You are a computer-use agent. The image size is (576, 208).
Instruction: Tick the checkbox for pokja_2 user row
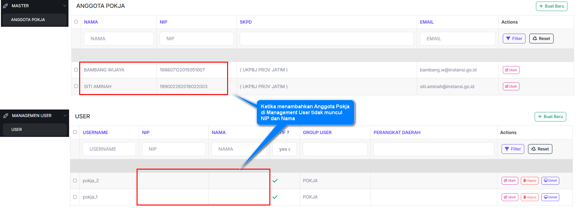(75, 181)
